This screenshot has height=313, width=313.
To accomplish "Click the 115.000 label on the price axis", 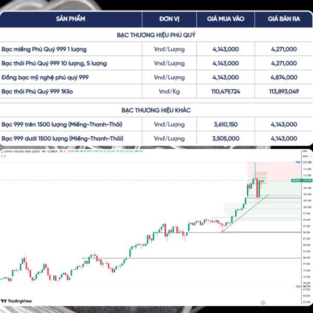I will tap(307, 169).
